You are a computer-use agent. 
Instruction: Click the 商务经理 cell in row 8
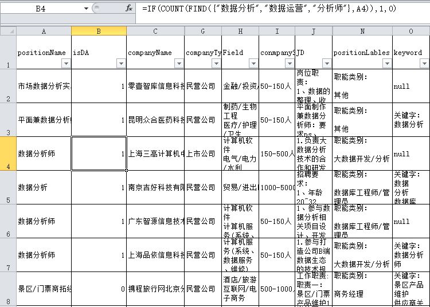coord(362,289)
